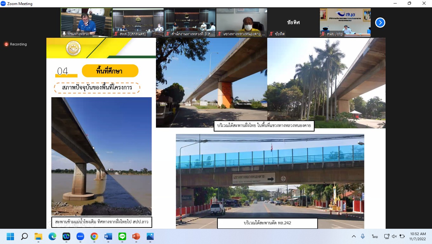Open Microsoft Edge from the taskbar
The image size is (432, 244).
(52, 236)
